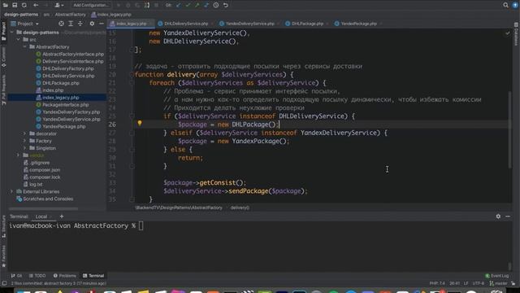Click the Select Opened File locate icon
Screen dimensions: 520x293
[x=61, y=24]
